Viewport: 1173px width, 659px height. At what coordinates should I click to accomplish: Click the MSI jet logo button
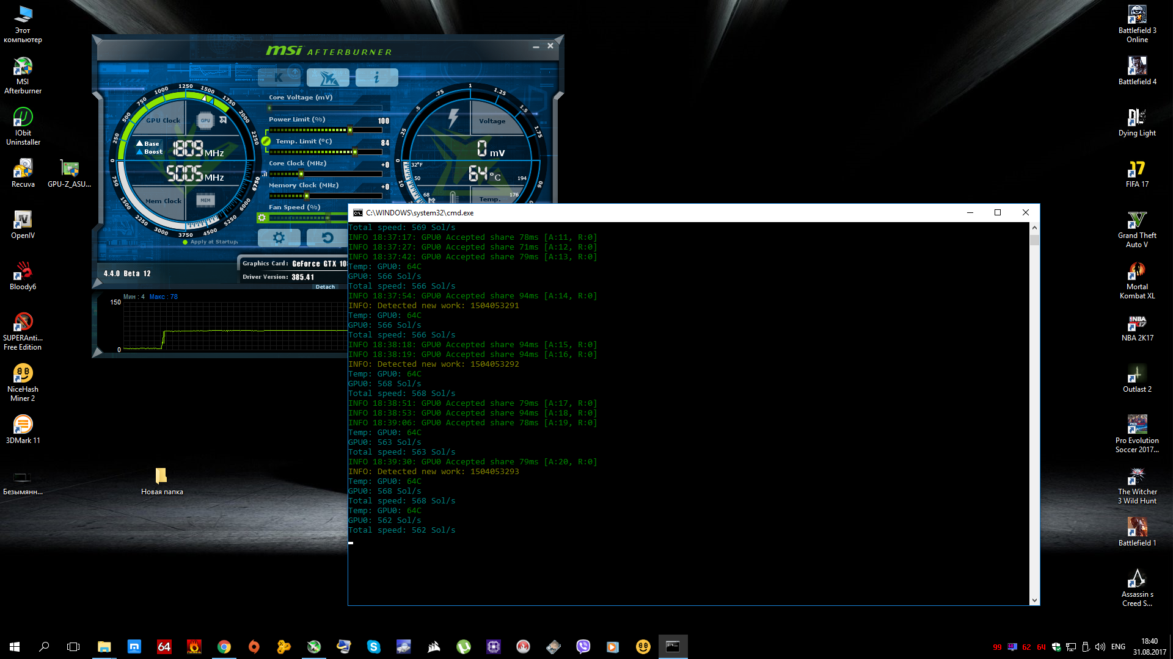328,77
